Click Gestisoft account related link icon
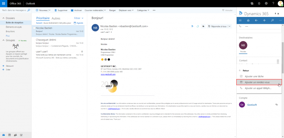 (277, 105)
